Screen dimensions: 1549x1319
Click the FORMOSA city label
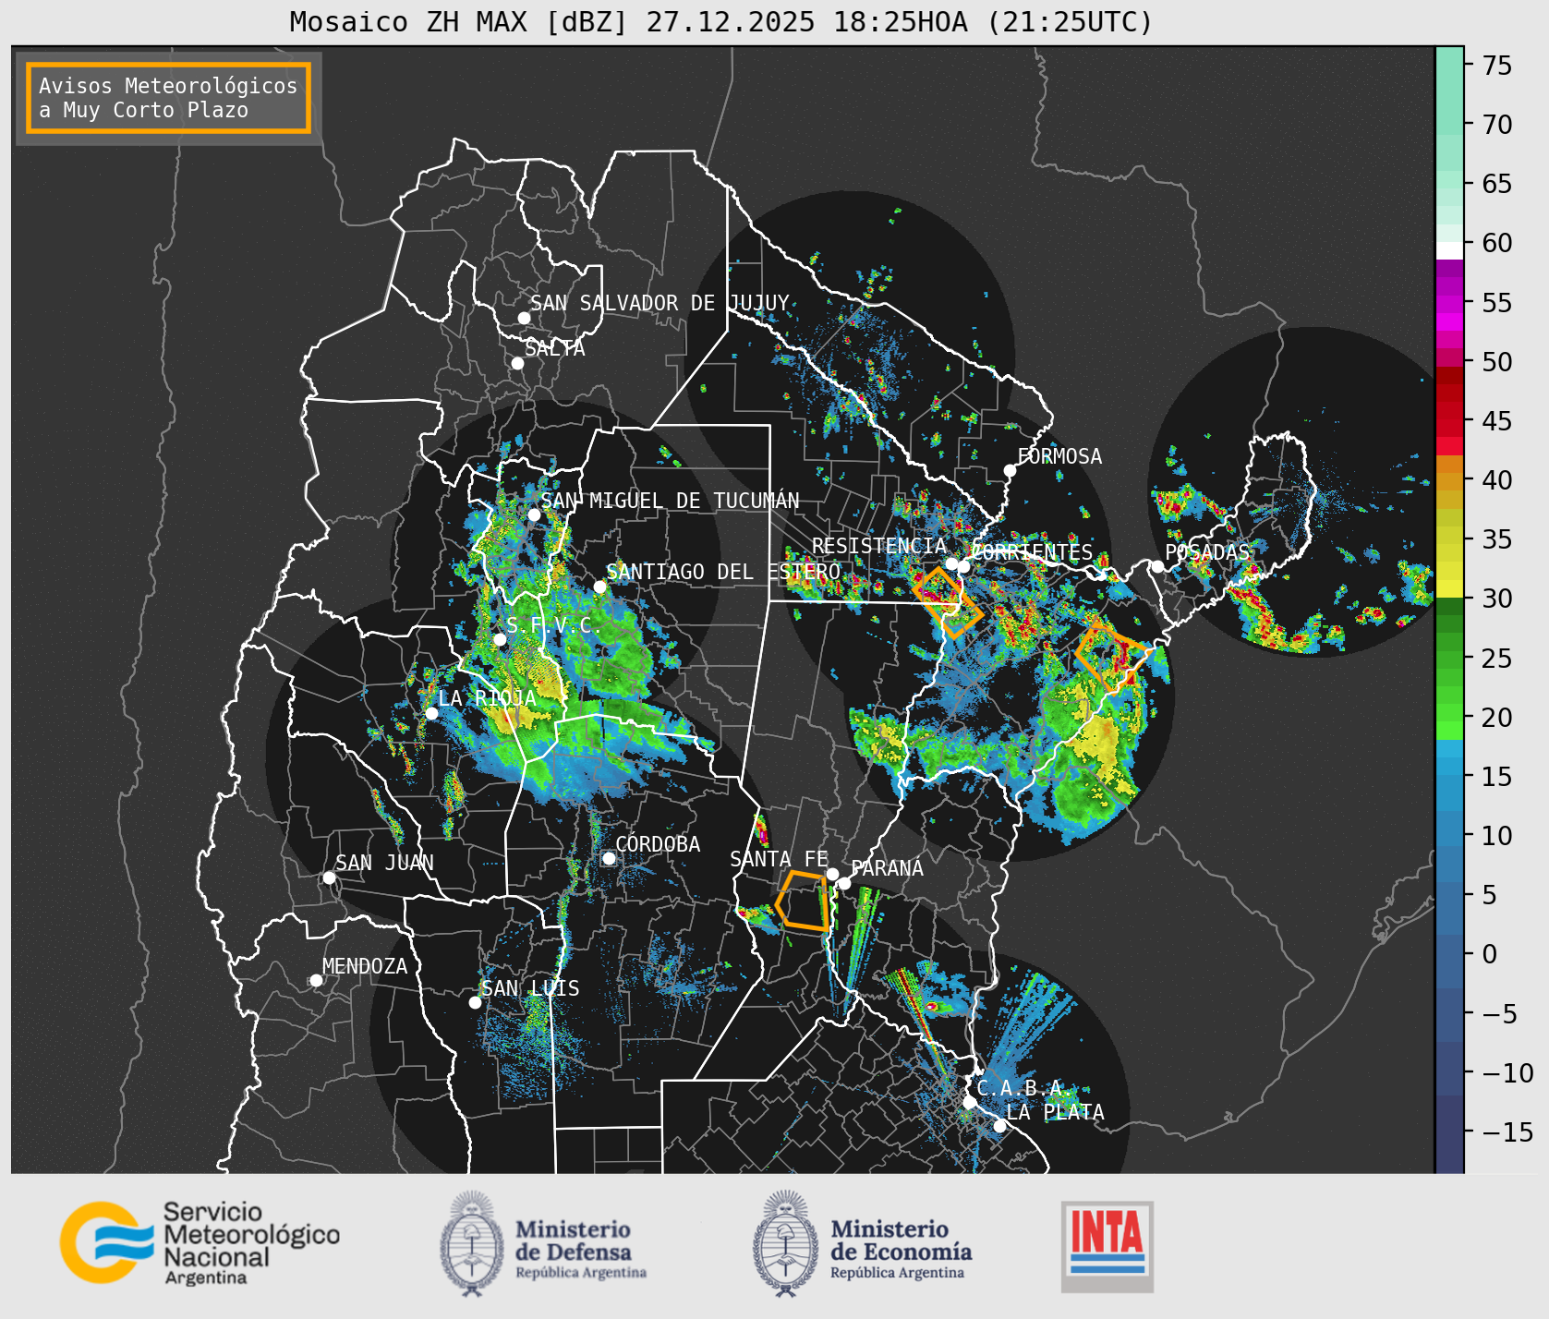[1059, 456]
